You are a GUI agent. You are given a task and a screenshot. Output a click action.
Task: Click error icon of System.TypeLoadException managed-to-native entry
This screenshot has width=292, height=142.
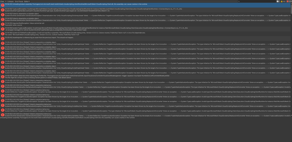coord(2,29)
